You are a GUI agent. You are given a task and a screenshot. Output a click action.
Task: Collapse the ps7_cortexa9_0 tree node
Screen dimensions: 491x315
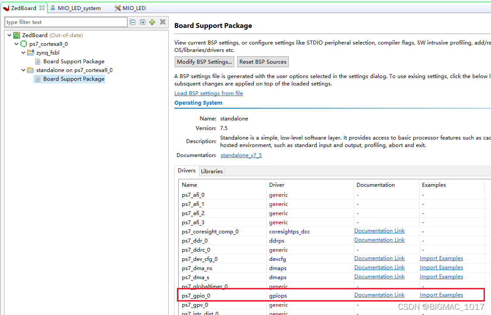[16, 44]
